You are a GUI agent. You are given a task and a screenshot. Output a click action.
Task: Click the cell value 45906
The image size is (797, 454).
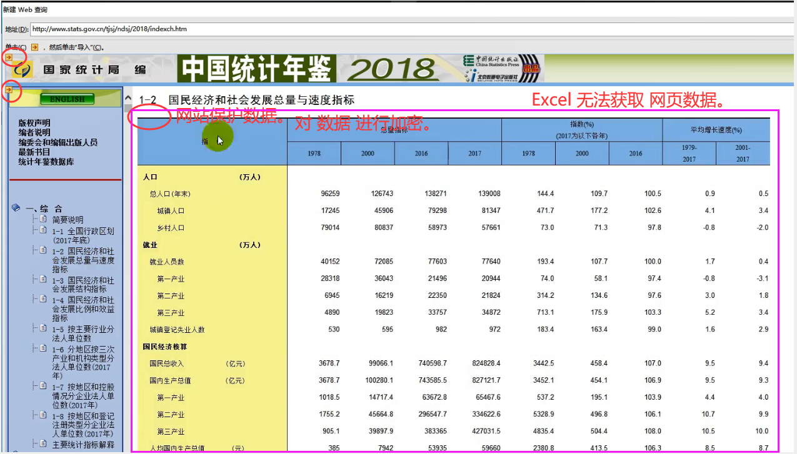[383, 211]
